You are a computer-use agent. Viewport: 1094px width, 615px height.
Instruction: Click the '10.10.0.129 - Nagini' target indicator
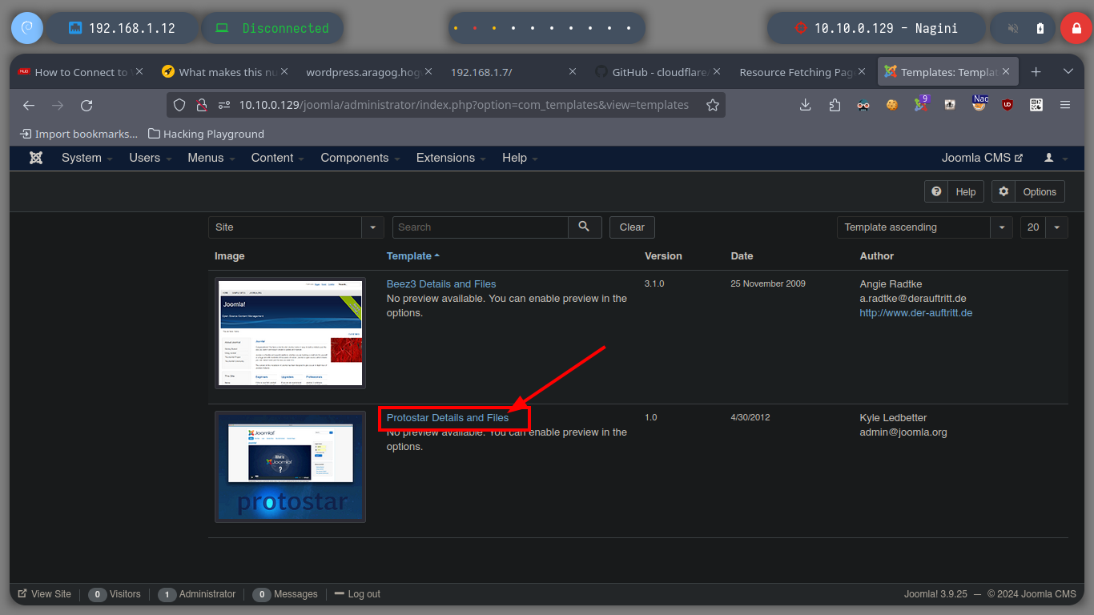(x=875, y=28)
